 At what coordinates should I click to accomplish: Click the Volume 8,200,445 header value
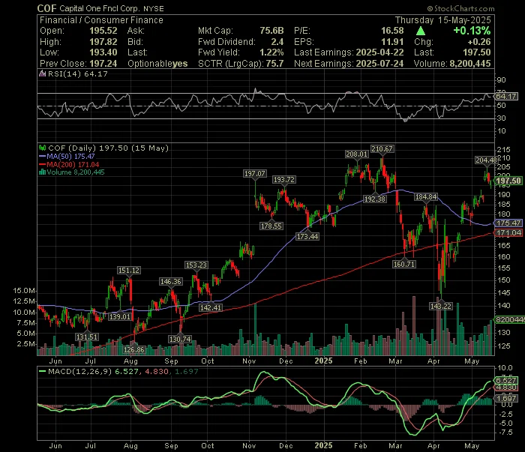click(x=470, y=64)
